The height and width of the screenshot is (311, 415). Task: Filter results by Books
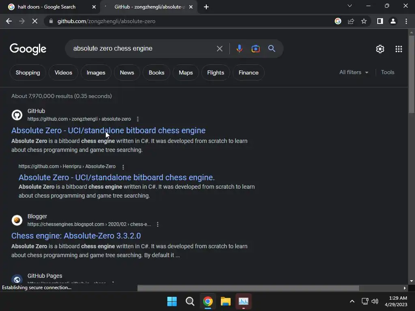tap(156, 72)
